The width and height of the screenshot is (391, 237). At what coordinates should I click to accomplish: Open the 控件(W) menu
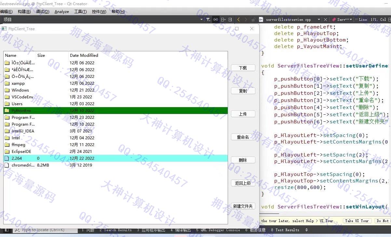(99, 11)
